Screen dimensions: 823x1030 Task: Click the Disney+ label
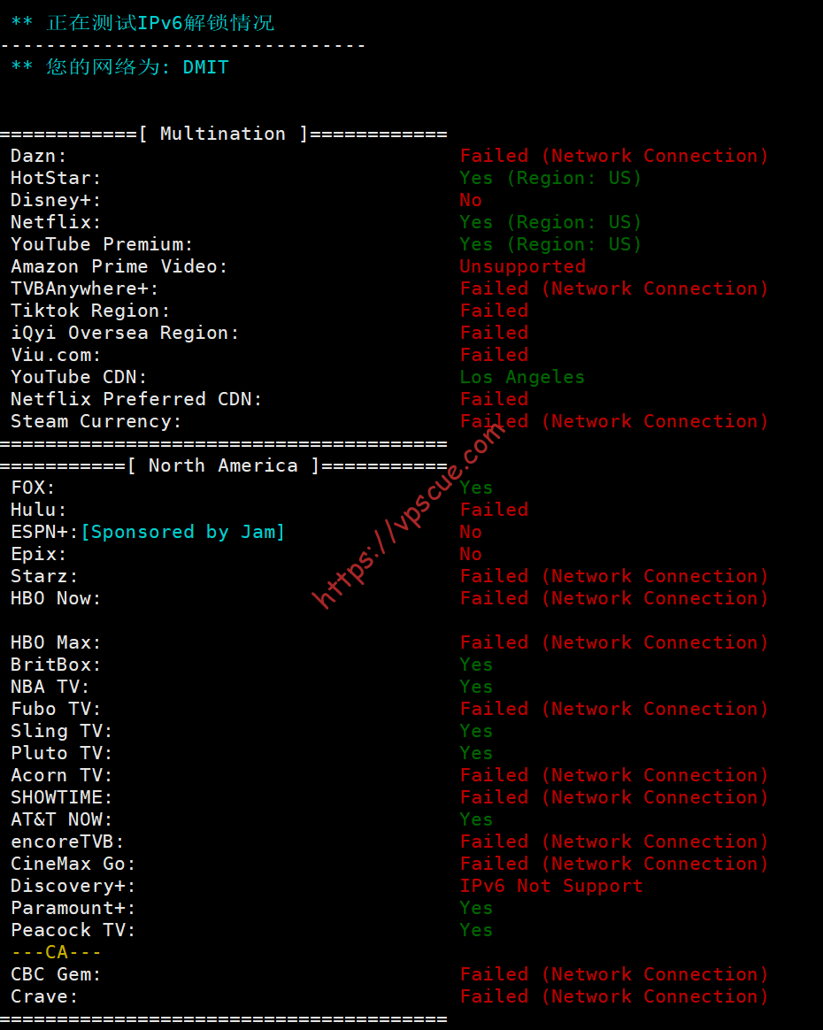[x=55, y=200]
